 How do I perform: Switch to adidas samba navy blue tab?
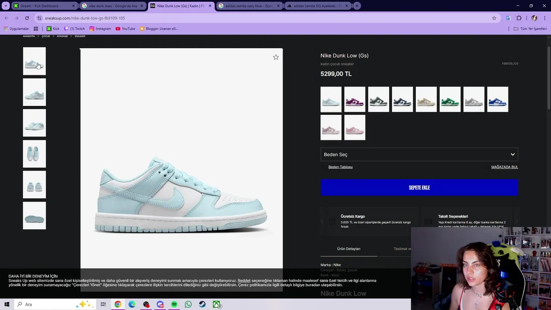tap(249, 6)
